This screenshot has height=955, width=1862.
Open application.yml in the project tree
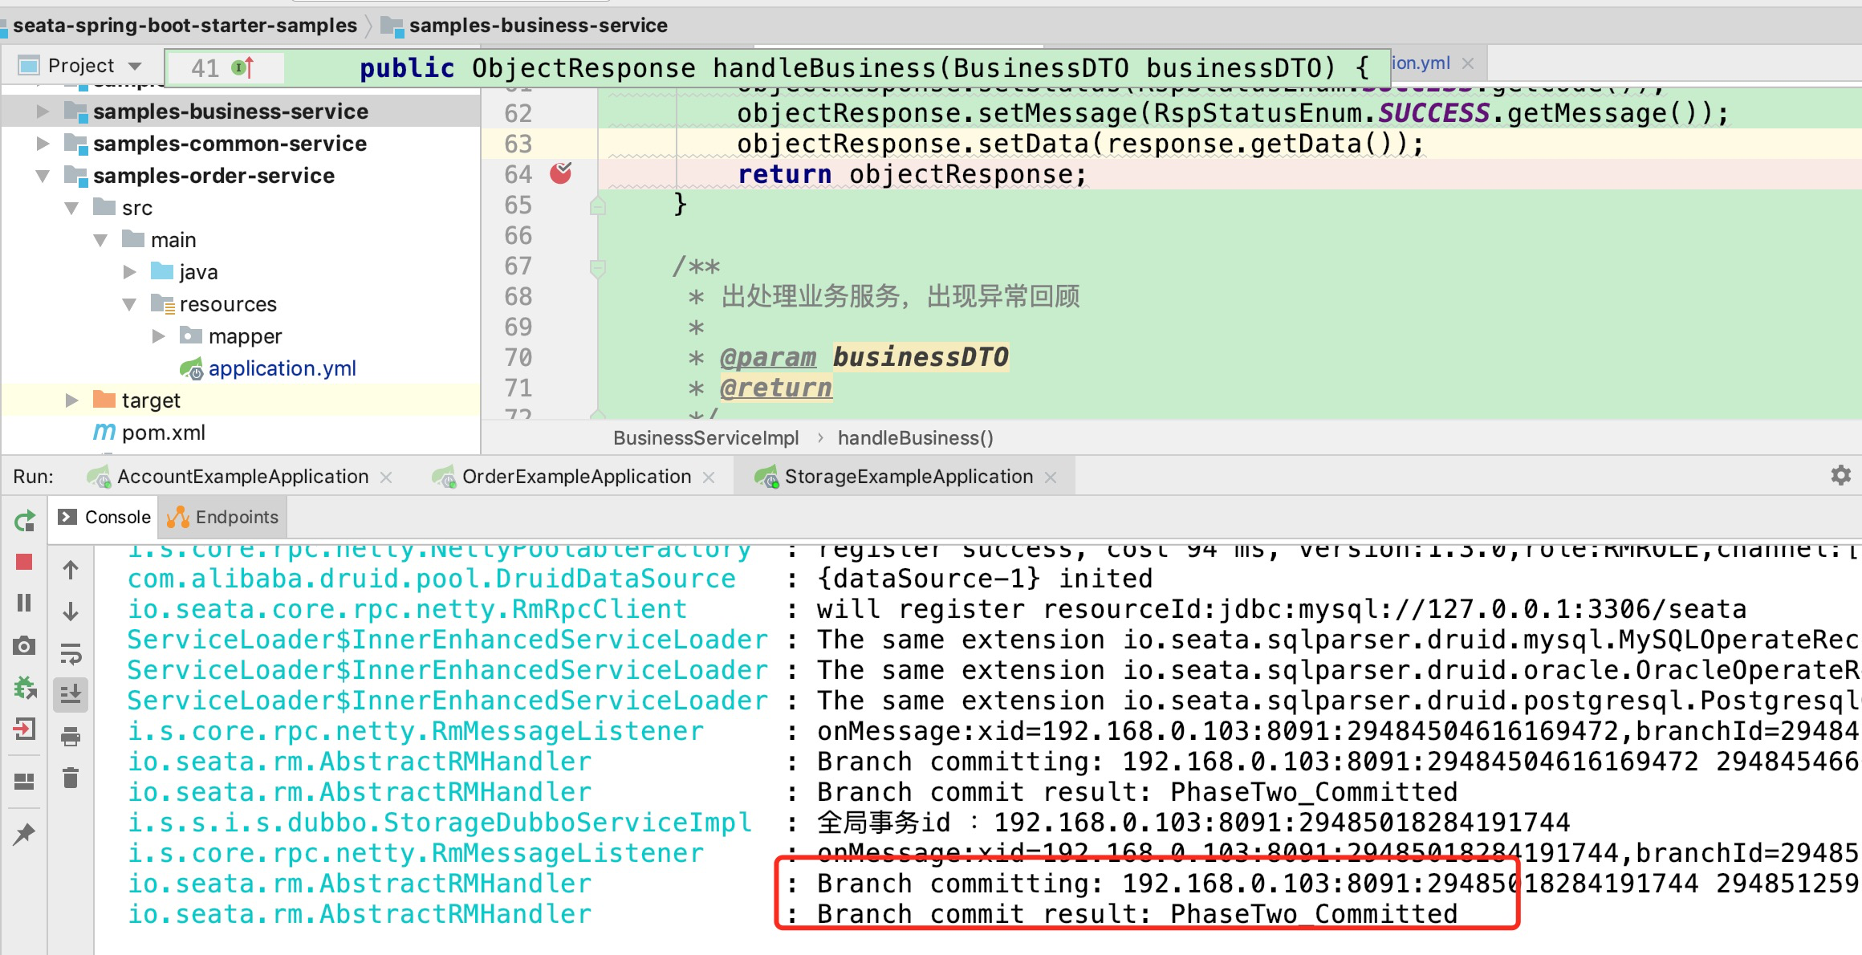[x=282, y=368]
